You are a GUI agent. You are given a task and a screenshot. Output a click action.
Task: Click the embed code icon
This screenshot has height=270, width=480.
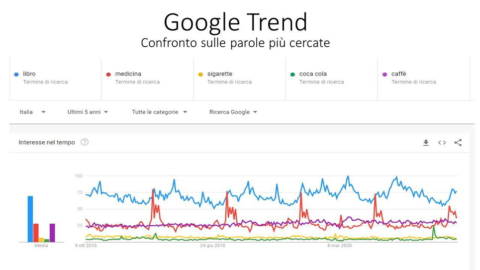[442, 143]
